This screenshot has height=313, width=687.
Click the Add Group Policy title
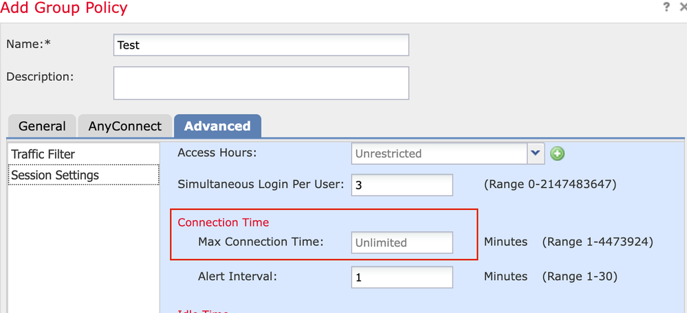[64, 8]
